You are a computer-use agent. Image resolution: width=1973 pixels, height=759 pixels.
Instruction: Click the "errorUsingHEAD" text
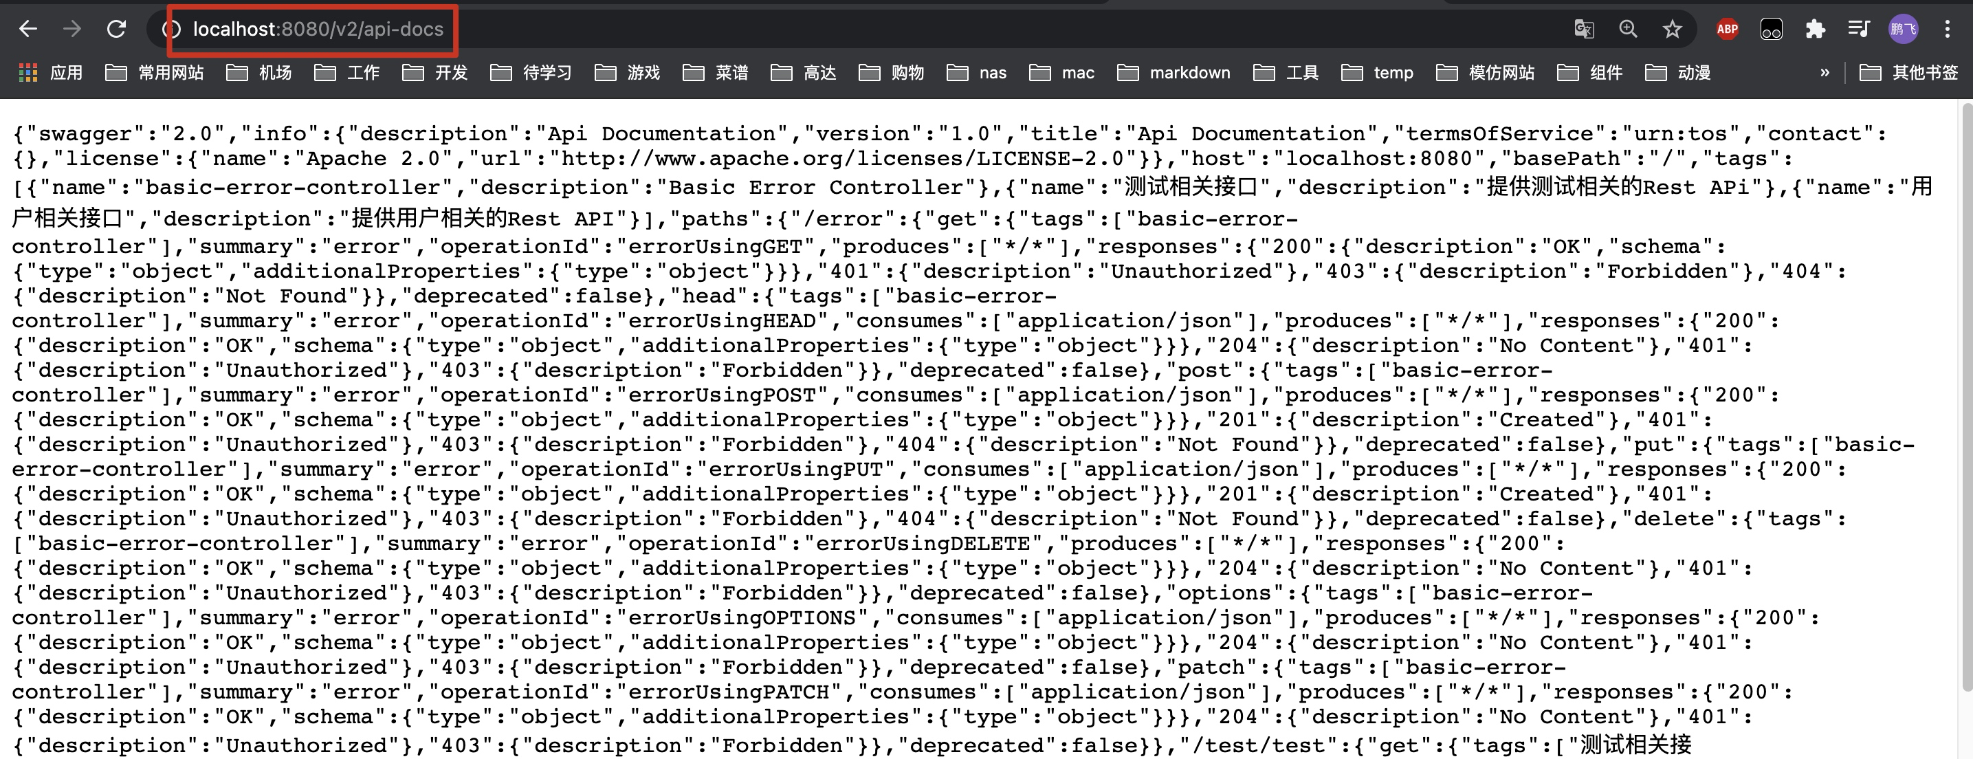click(723, 321)
